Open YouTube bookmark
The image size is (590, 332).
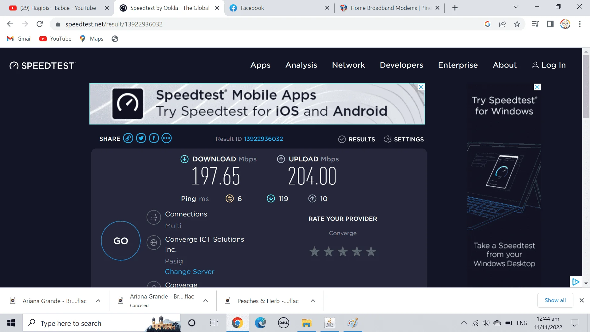coord(55,39)
